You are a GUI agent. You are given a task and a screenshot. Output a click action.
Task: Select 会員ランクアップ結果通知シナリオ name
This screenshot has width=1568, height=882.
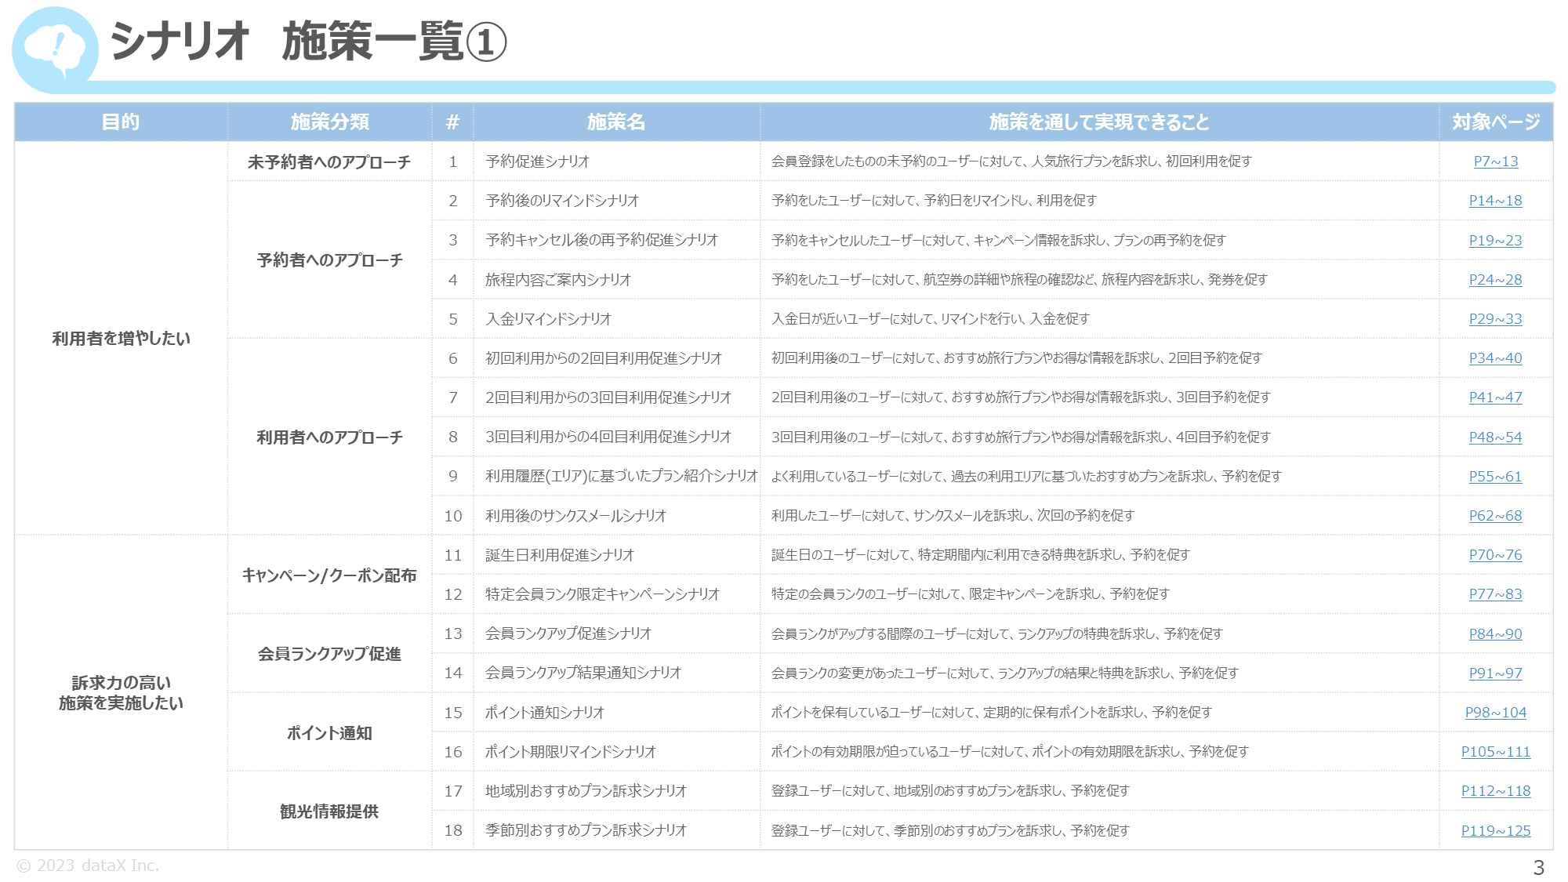coord(583,673)
